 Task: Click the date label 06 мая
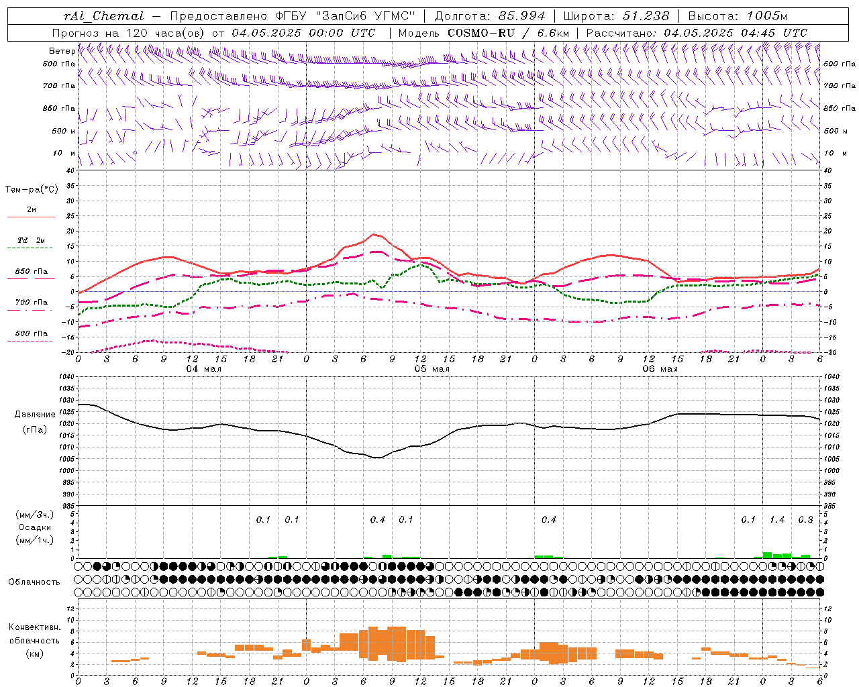[660, 369]
